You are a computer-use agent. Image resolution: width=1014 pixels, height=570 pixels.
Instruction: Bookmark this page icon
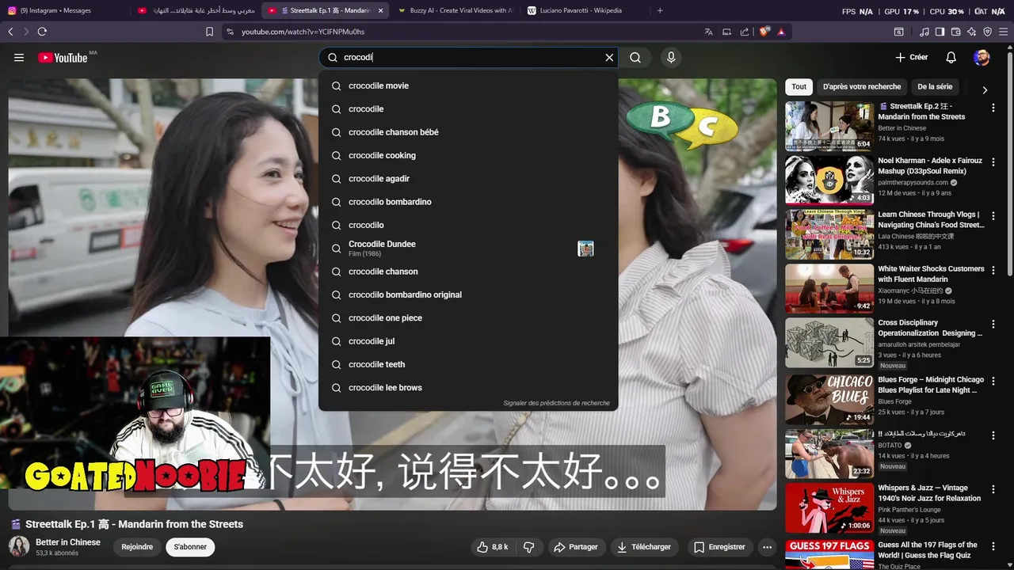point(209,32)
